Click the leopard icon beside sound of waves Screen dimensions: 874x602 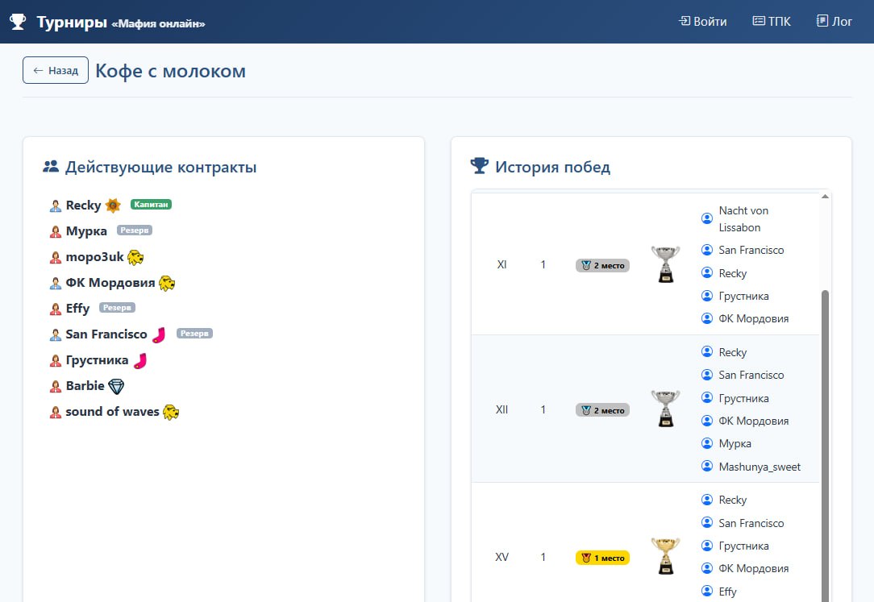(x=171, y=412)
